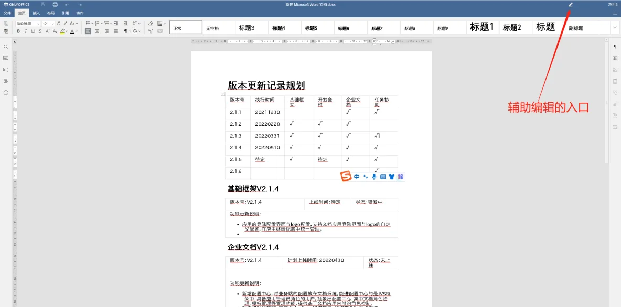Image resolution: width=621 pixels, height=307 pixels.
Task: Open Comments panel in left sidebar
Action: (6, 58)
